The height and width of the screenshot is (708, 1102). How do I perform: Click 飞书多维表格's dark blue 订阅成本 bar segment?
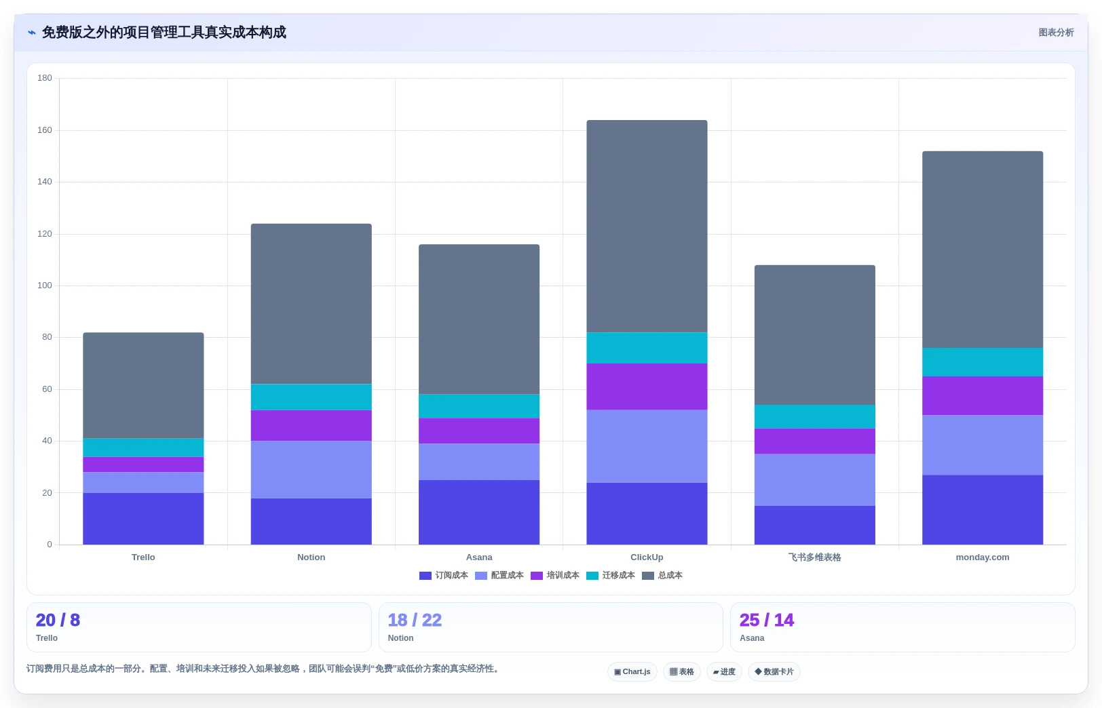pyautogui.click(x=815, y=526)
